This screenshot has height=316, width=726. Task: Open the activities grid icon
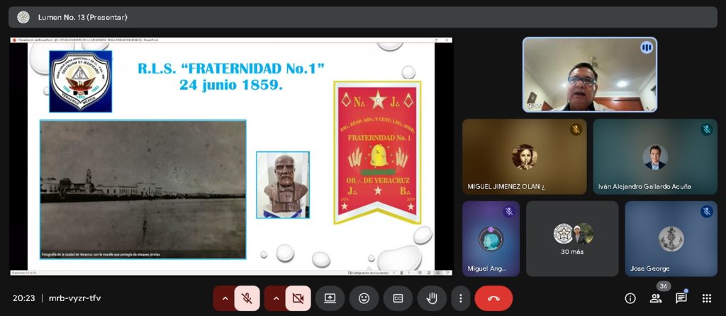point(707,298)
